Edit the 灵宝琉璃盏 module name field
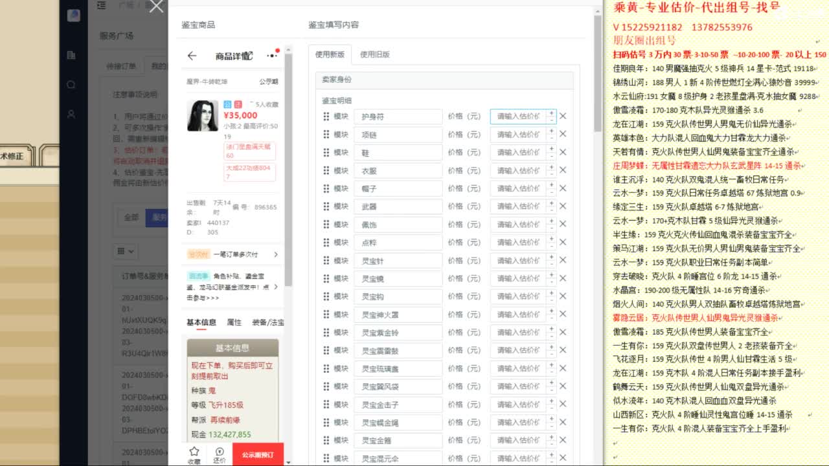The image size is (829, 466). [398, 368]
